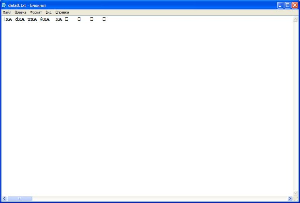Click the horizontal scrollbar right arrow
Image resolution: width=300 pixels, height=203 pixels.
pyautogui.click(x=290, y=199)
